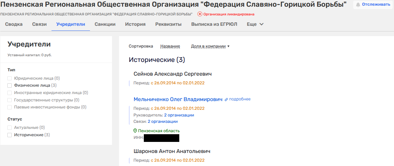Open Мельниченко Олег Владимирович profile link
Screen dimensions: 394x166
[178, 99]
